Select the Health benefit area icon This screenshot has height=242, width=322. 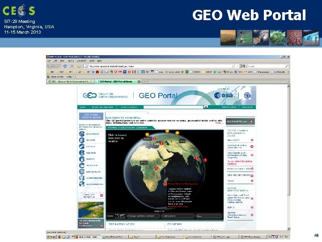pos(82,140)
